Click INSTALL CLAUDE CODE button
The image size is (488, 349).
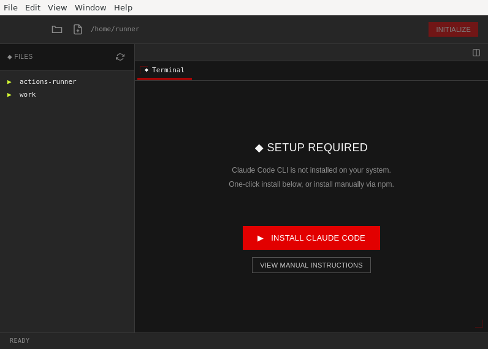pos(311,238)
